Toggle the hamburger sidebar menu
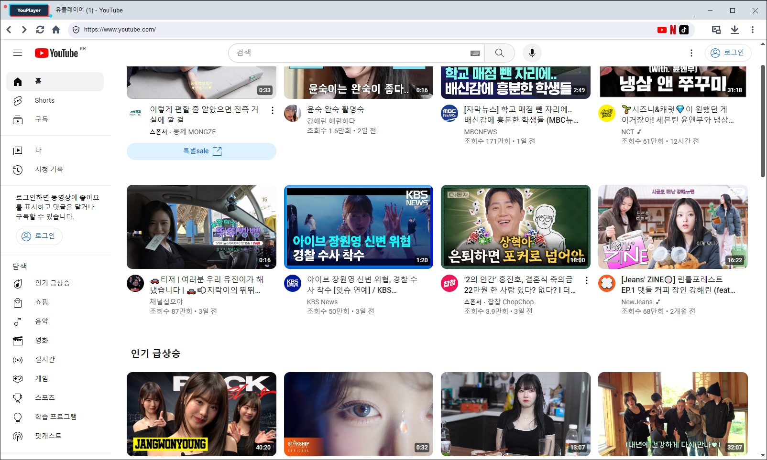 click(x=18, y=53)
